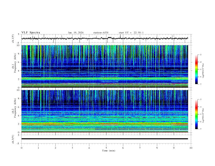
Task: Click the time axis tick label "4"
Action: (x=89, y=148)
